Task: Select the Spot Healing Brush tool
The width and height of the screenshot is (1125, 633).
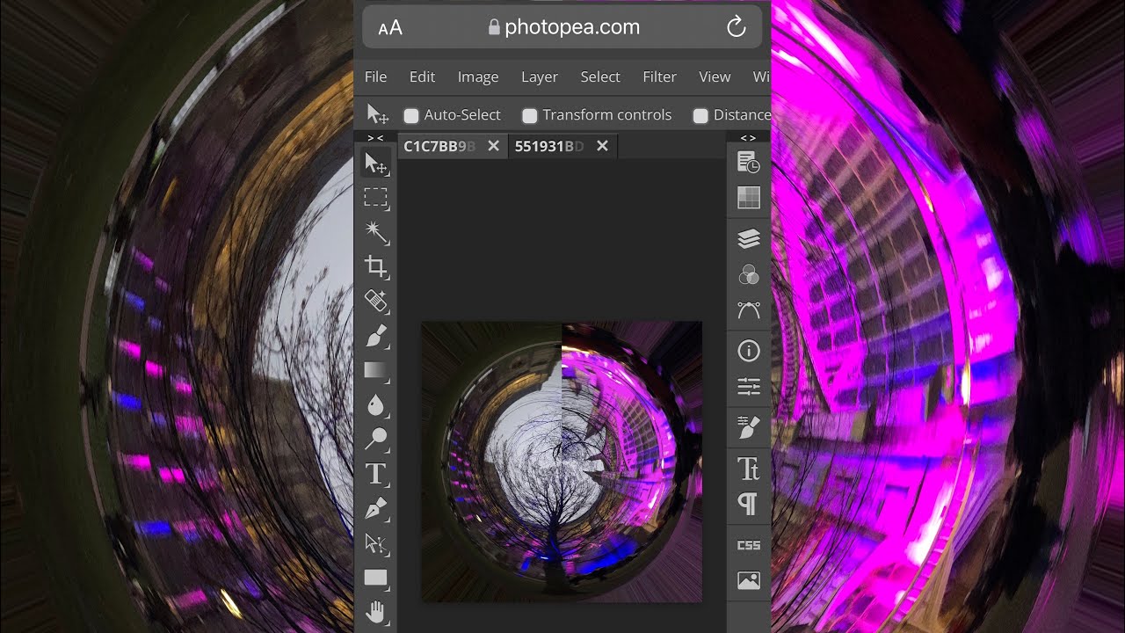Action: click(x=376, y=301)
